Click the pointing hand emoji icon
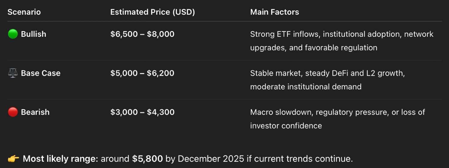The image size is (449, 168). [13, 159]
